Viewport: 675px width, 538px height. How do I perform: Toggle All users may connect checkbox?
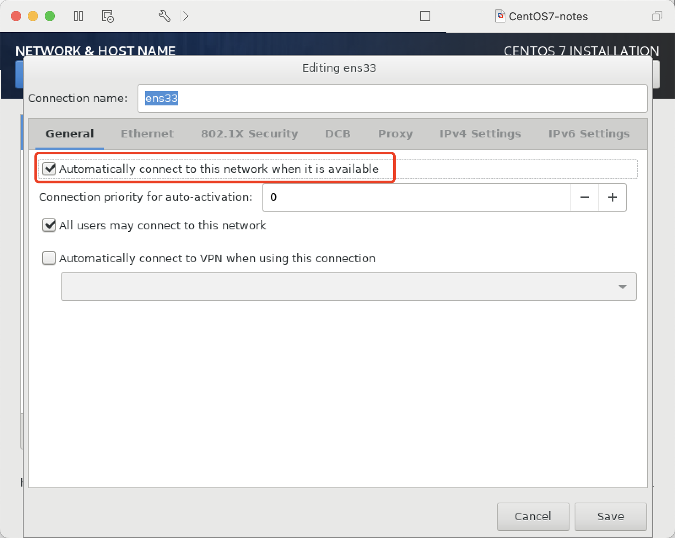(49, 225)
